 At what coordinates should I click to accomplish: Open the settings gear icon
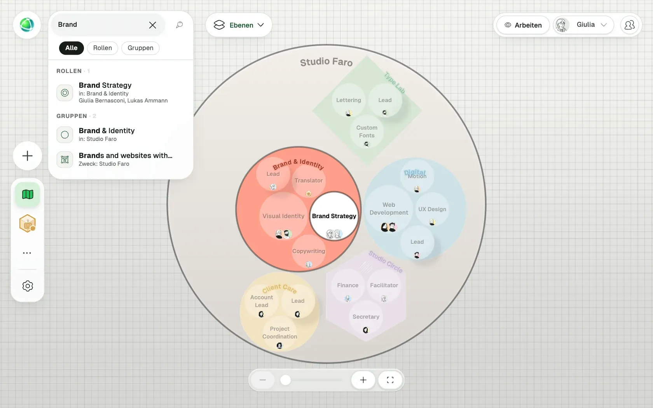(x=28, y=286)
